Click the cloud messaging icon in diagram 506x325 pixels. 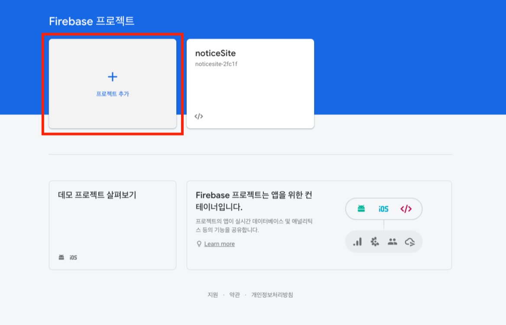tap(410, 242)
